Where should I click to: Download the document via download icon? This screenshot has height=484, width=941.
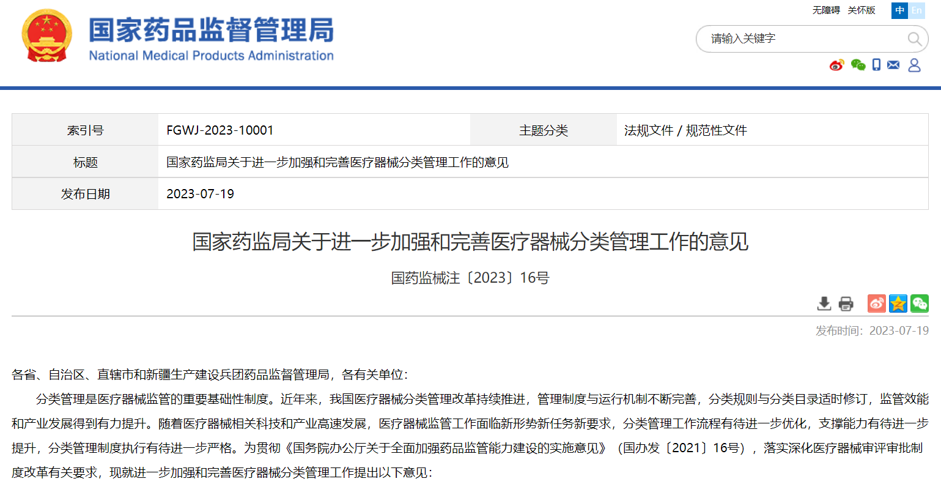[824, 303]
